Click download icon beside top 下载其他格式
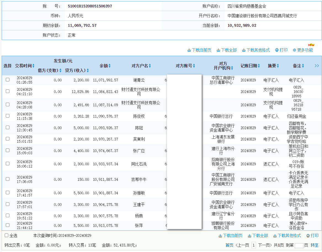Viewport: 322px width, 252px height. point(244,50)
